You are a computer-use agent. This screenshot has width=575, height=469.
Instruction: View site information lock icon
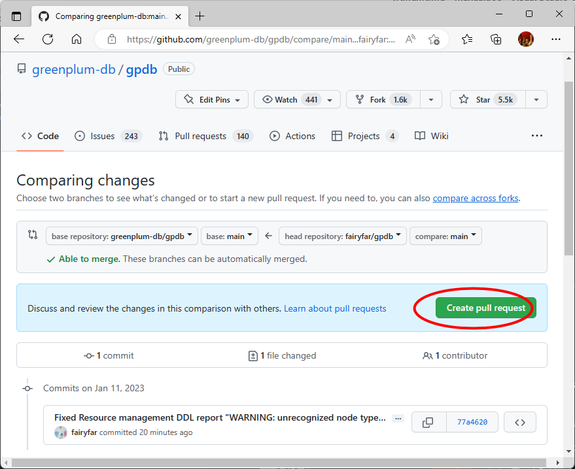point(112,39)
